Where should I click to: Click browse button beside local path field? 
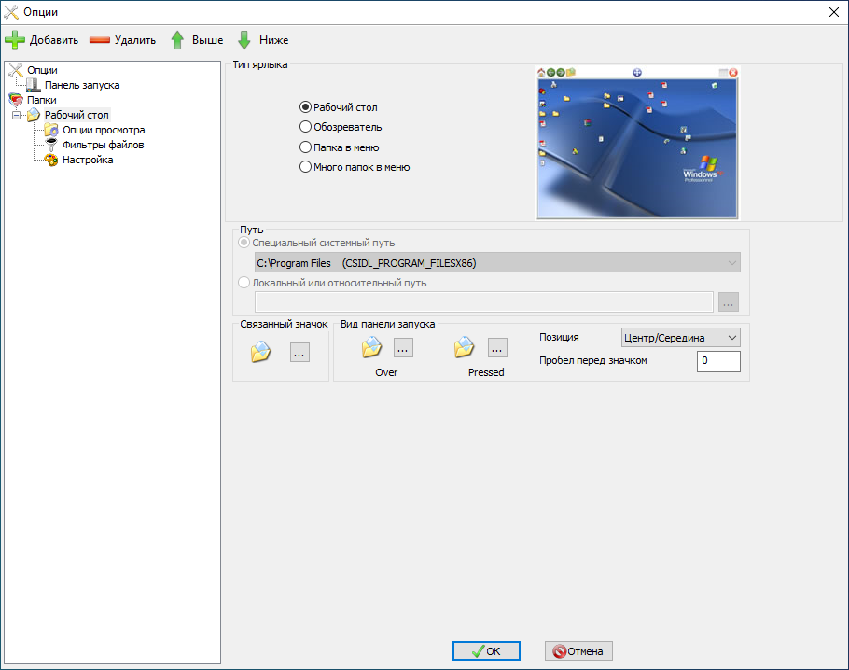tap(729, 301)
